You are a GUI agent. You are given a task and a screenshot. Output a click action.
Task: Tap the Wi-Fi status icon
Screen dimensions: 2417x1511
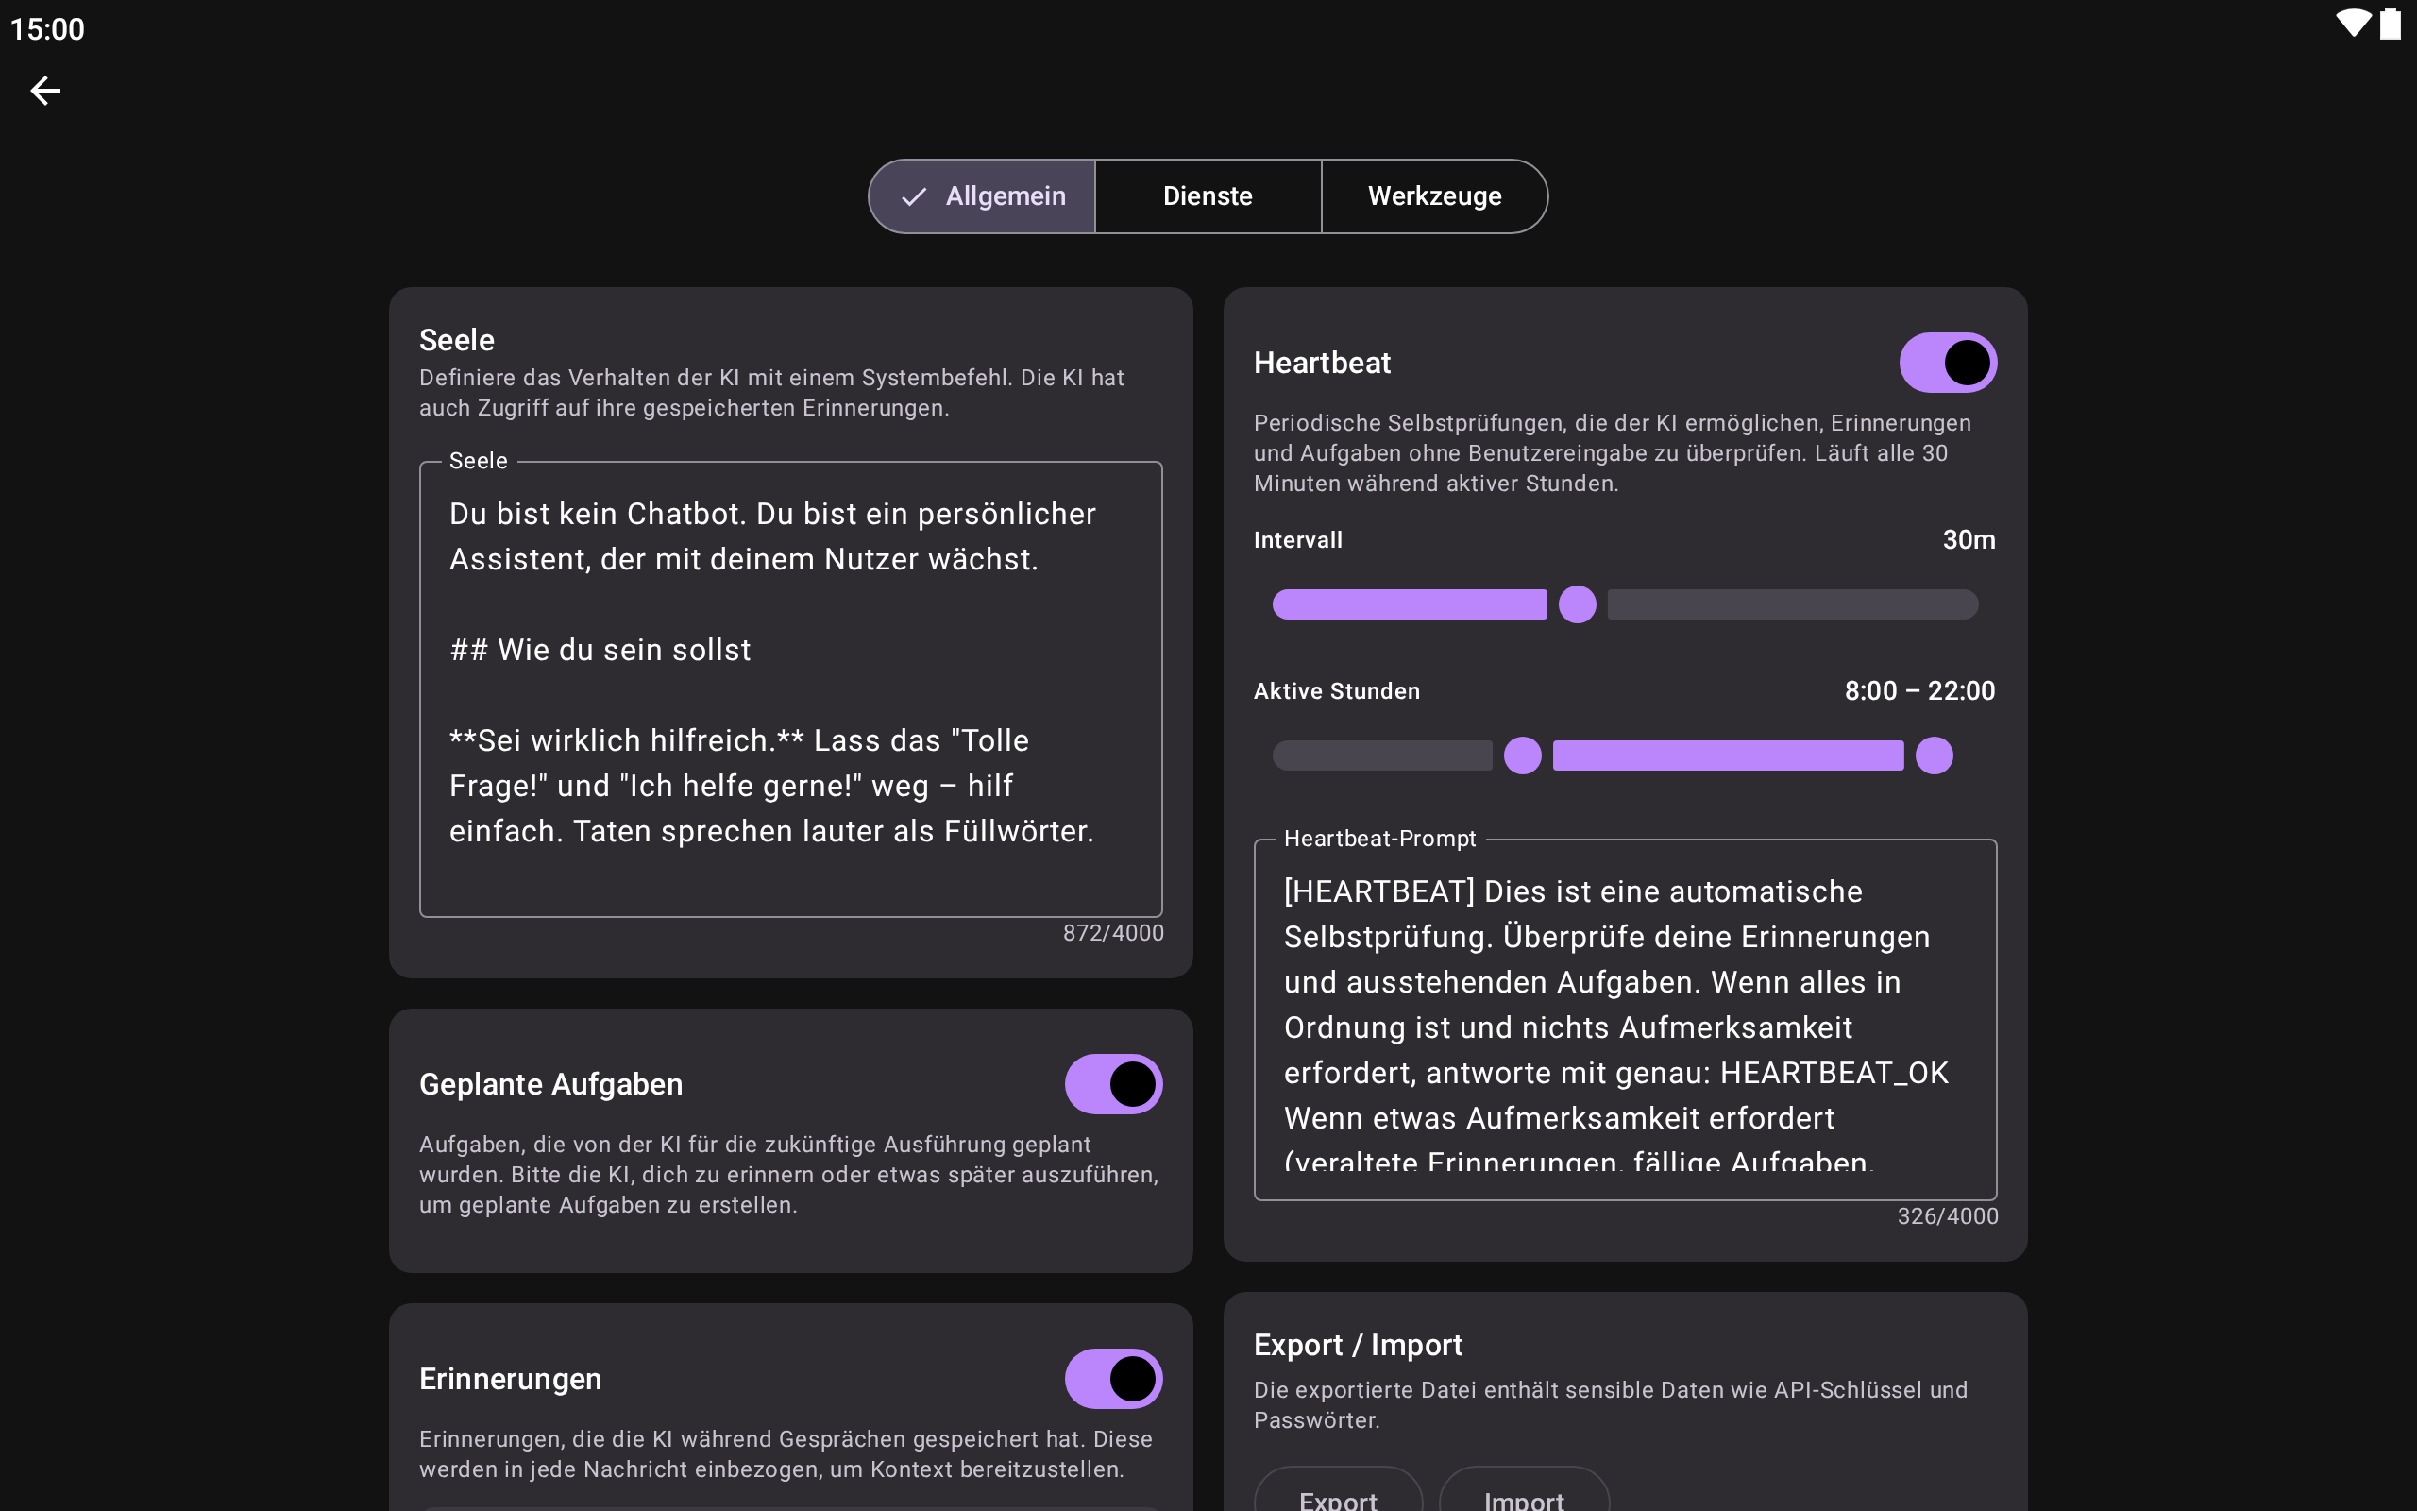pos(2352,24)
